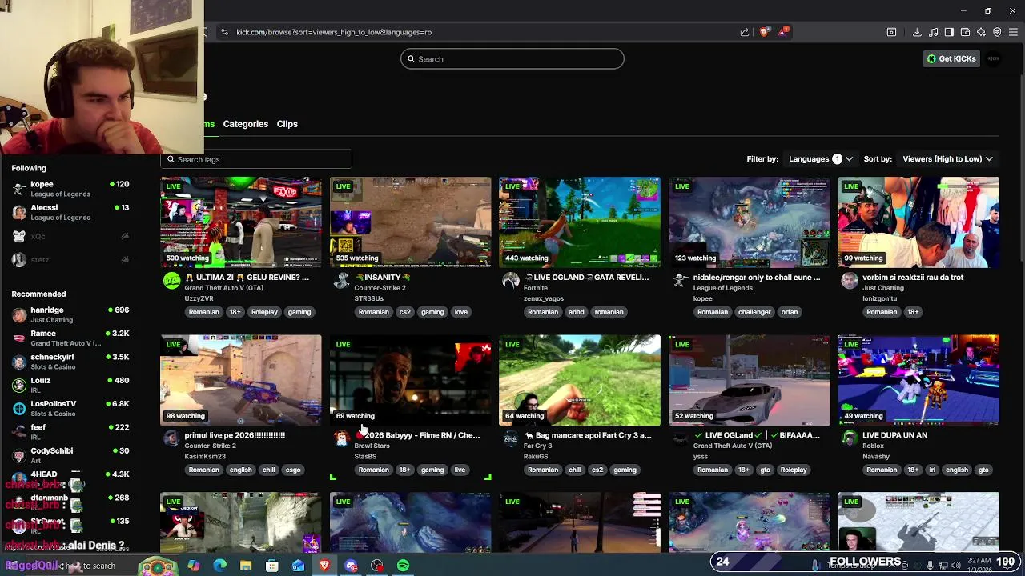Open browser downloads icon
This screenshot has width=1025, height=576.
pos(917,32)
